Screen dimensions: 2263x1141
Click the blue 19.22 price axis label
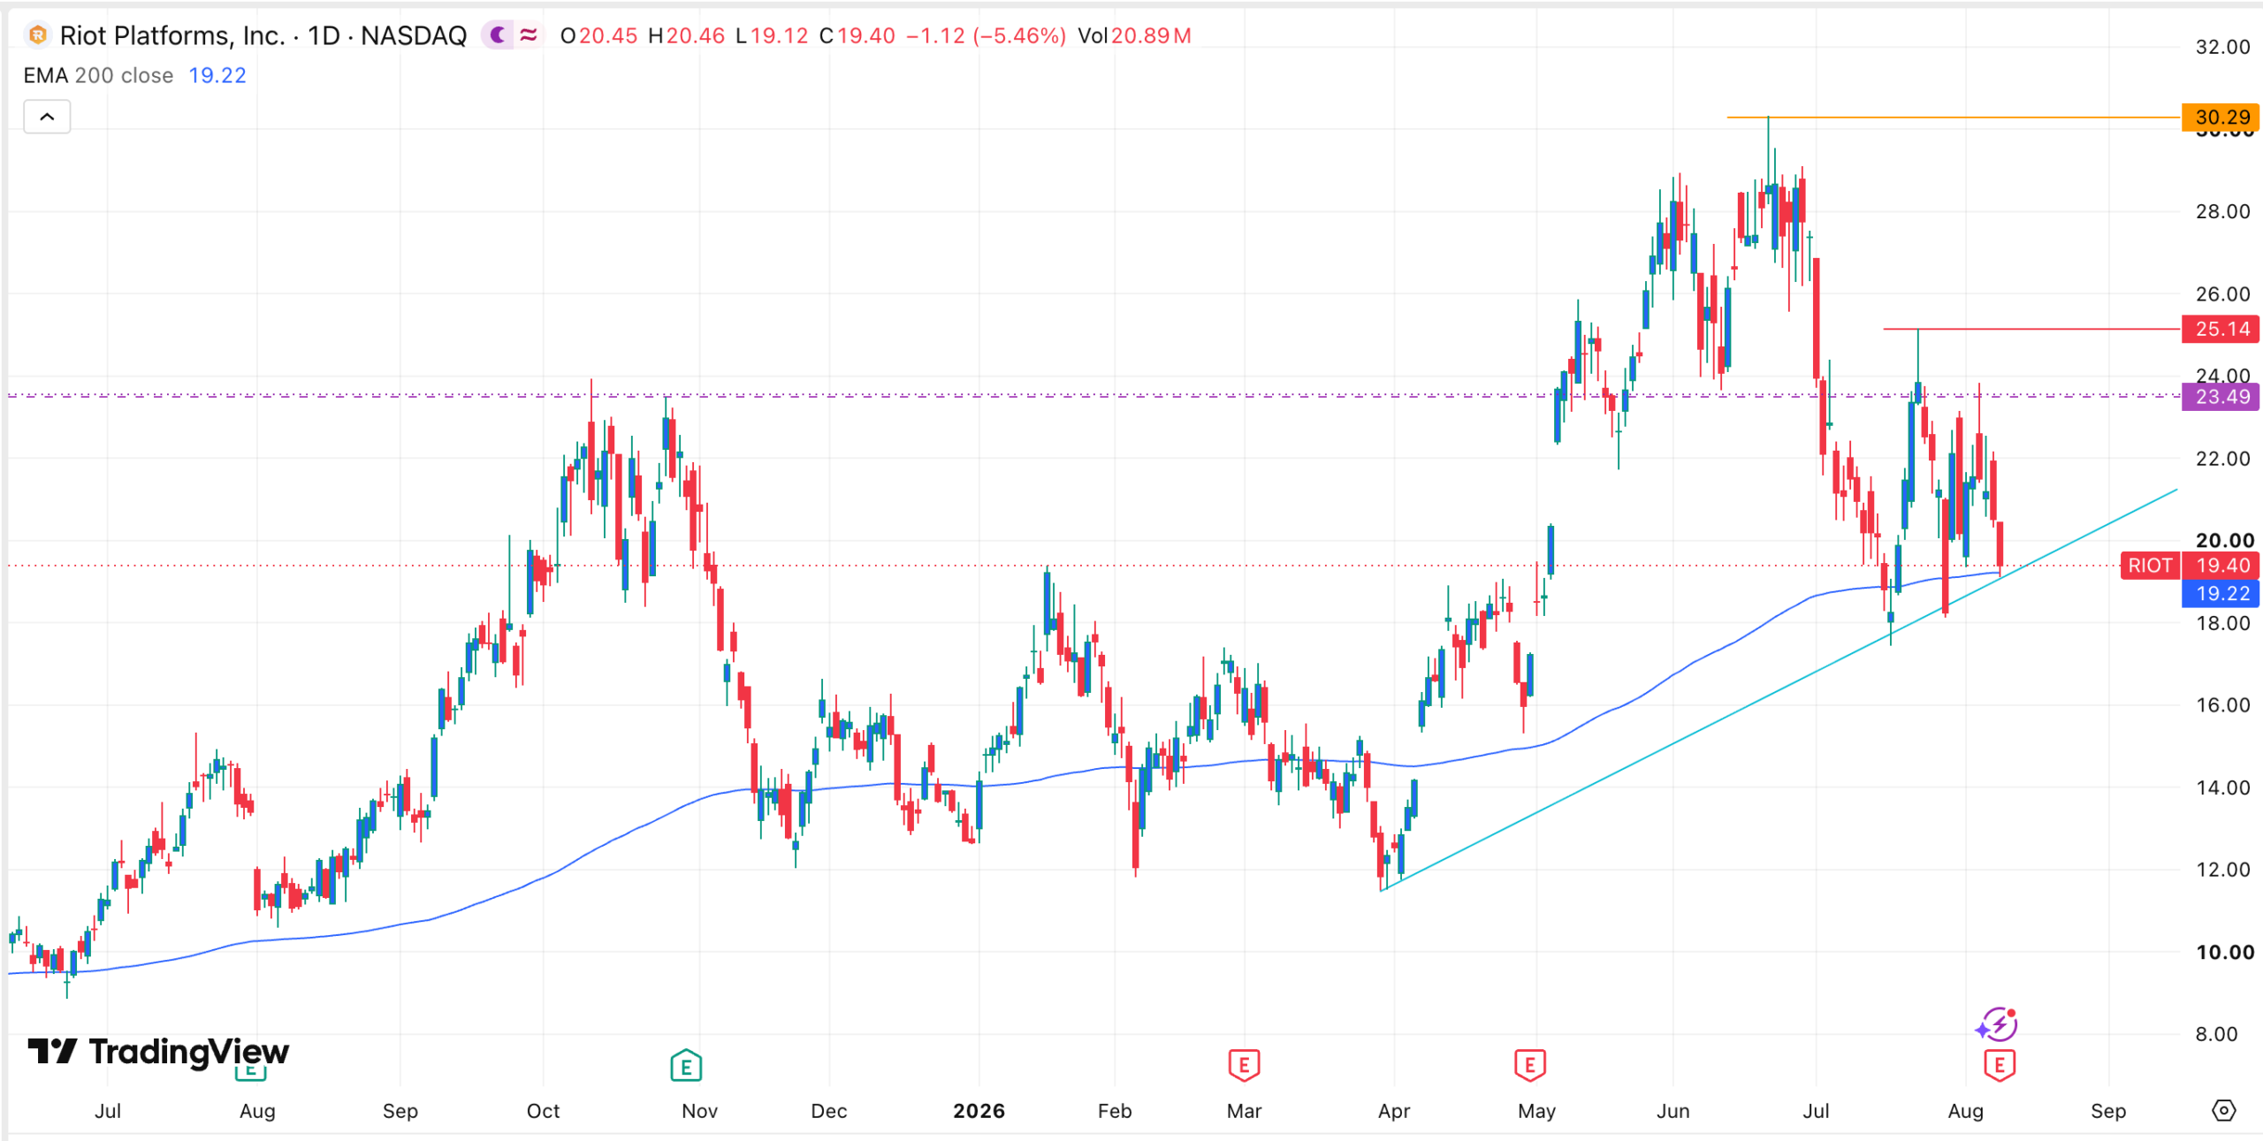click(2221, 594)
